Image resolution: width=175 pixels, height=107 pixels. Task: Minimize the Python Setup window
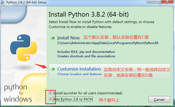[151, 2]
